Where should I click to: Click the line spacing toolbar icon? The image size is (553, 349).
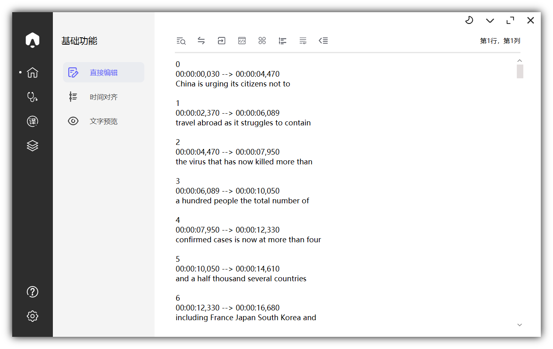[x=283, y=41]
